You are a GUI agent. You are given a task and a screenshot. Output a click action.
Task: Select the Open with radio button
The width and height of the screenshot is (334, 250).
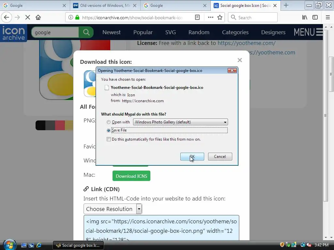[109, 122]
